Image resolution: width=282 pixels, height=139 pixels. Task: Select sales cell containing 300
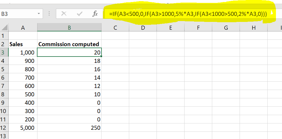click(x=23, y=111)
